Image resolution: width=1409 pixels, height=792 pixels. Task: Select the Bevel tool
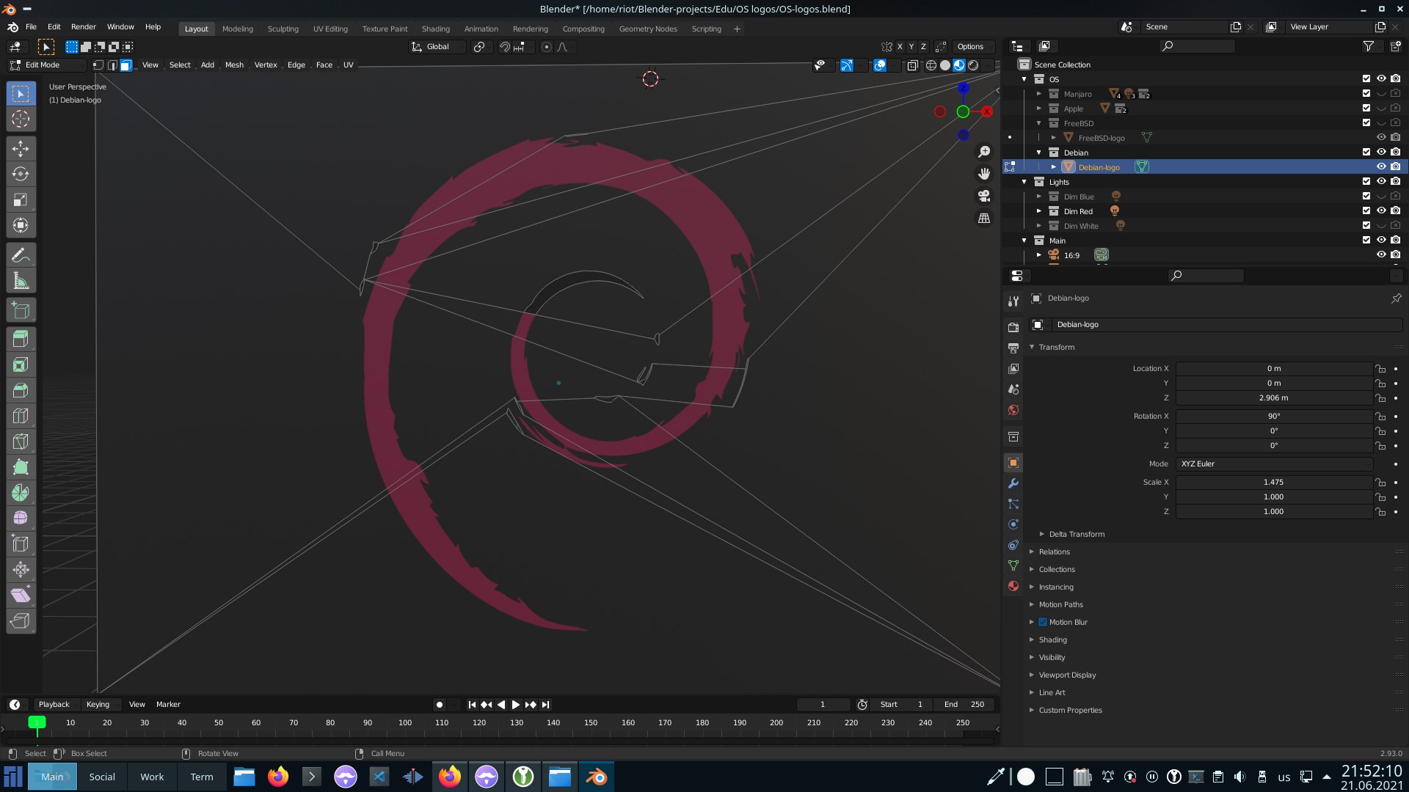[21, 390]
